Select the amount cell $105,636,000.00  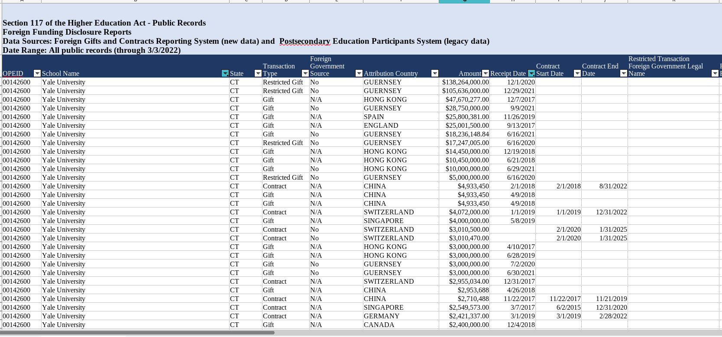click(x=464, y=91)
